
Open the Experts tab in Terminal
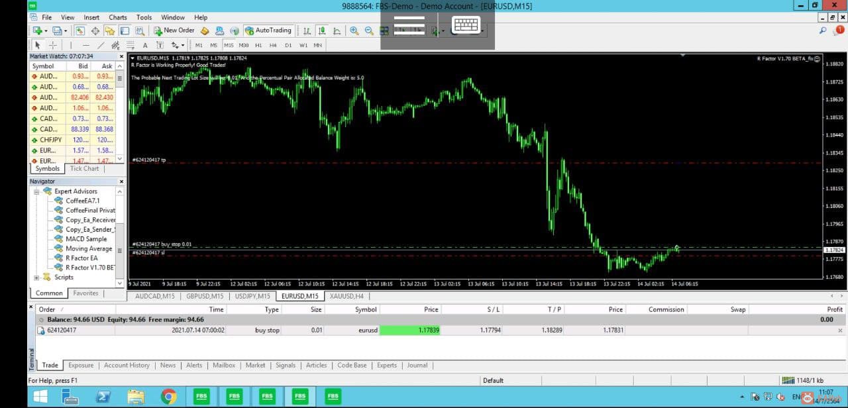387,365
